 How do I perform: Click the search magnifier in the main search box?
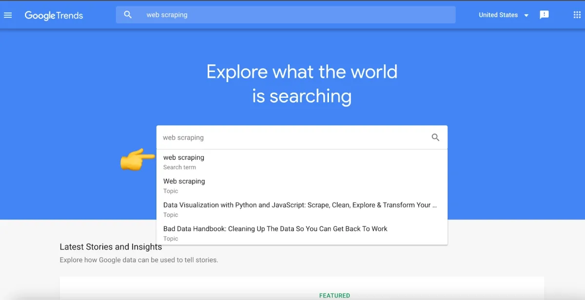click(x=436, y=137)
